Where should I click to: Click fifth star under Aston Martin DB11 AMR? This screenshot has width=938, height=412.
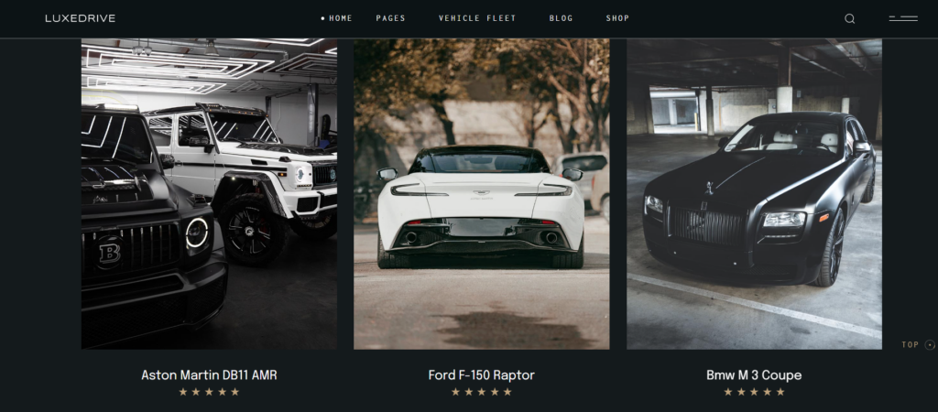point(235,392)
